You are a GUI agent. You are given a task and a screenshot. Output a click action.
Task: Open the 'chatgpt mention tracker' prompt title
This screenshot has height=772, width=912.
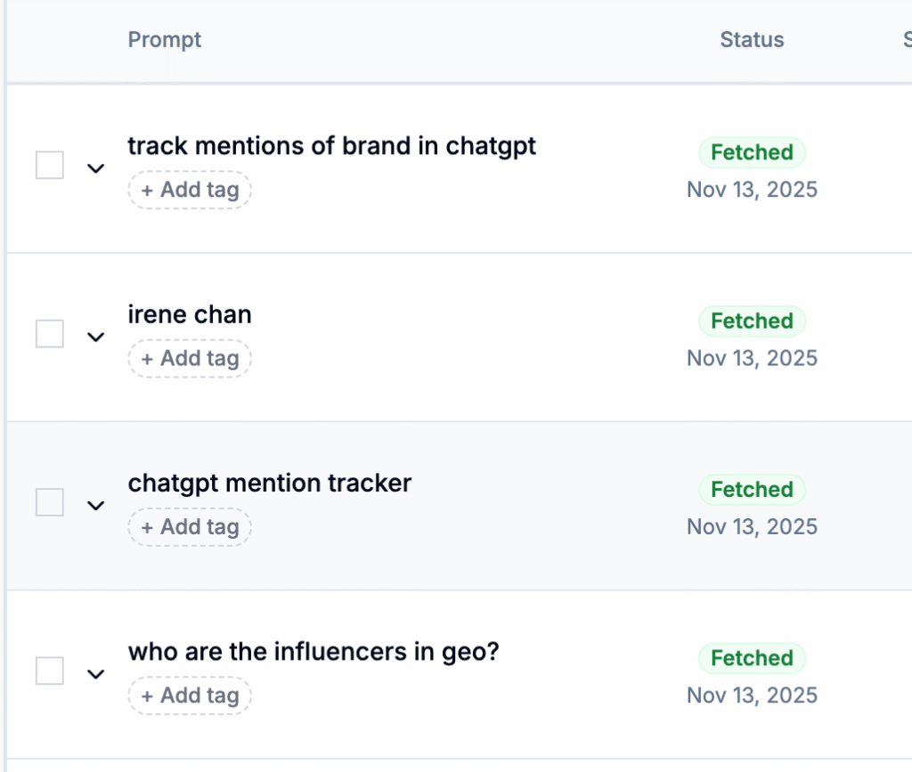[x=269, y=484]
